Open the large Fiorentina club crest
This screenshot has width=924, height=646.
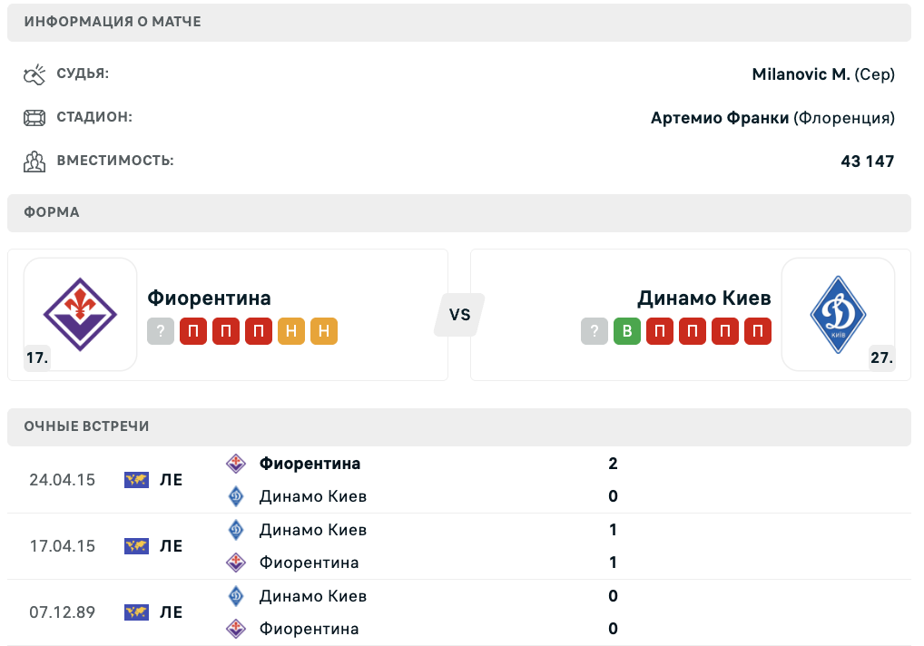click(80, 314)
